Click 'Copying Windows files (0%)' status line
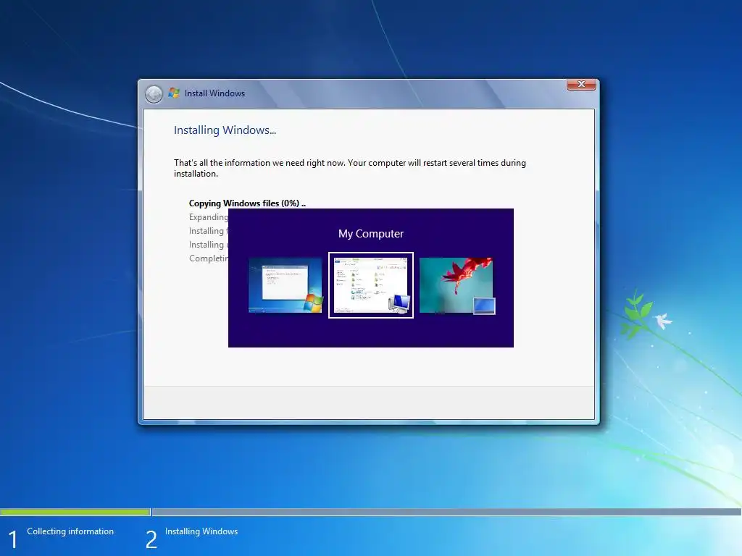Screen dimensions: 742x556 pos(247,203)
